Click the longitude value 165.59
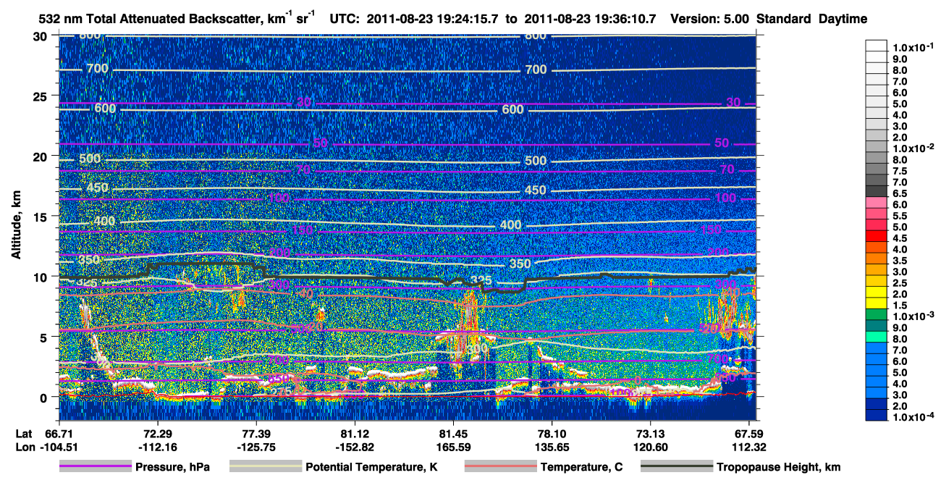 (453, 447)
